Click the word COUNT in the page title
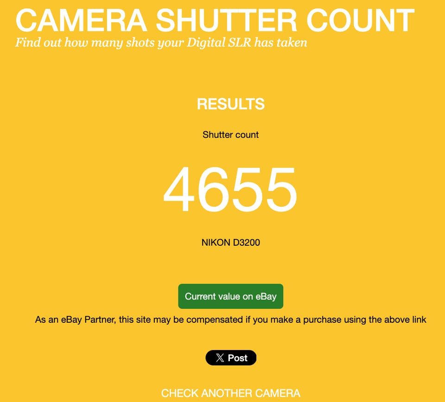Image resolution: width=445 pixels, height=402 pixels. 361,20
